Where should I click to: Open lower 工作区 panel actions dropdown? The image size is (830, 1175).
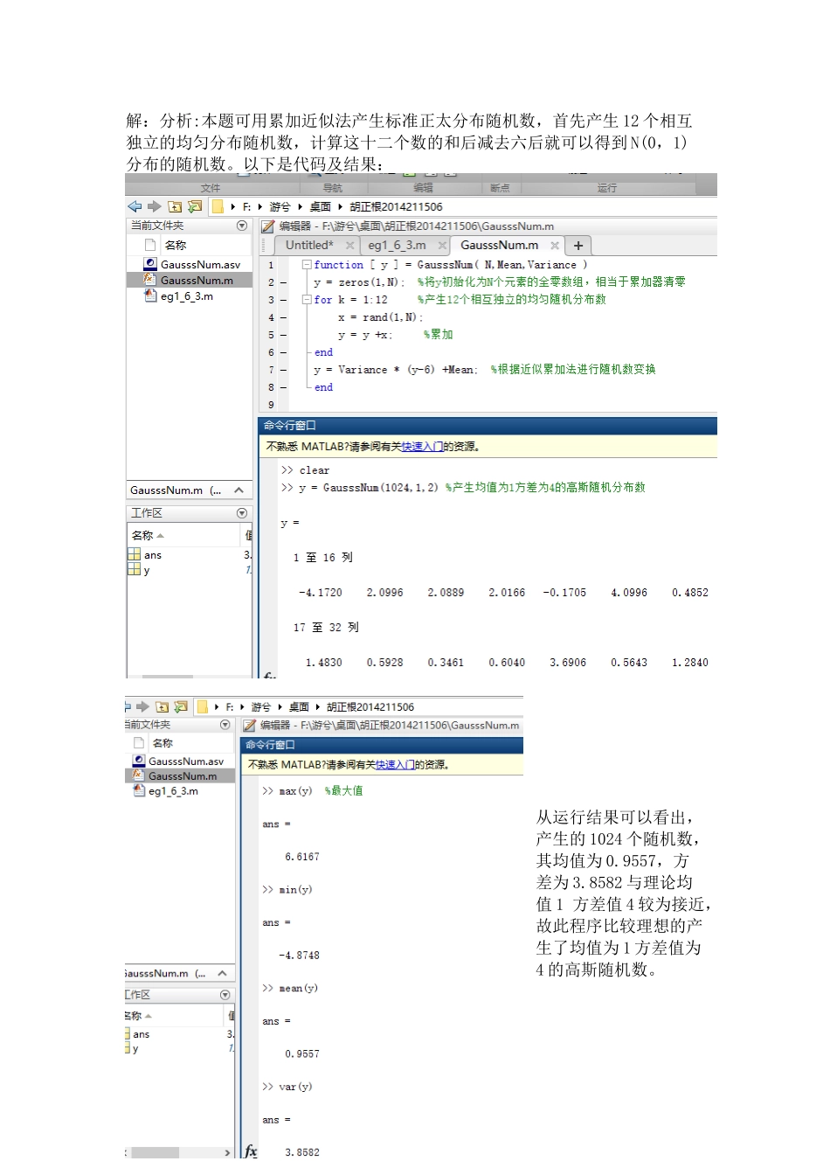(225, 995)
